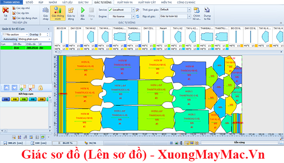This screenshot has height=163, width=284.
Task: Select the DAY CO XL piece thumbnail
Action: (250, 37)
